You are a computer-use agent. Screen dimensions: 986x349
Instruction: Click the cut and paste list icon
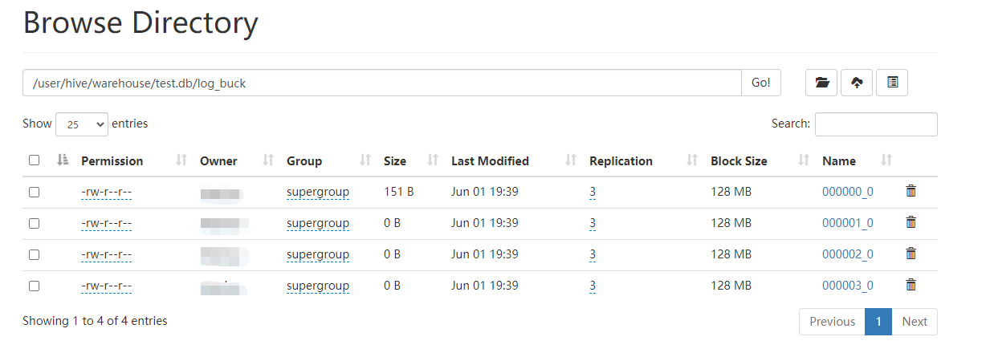point(892,83)
